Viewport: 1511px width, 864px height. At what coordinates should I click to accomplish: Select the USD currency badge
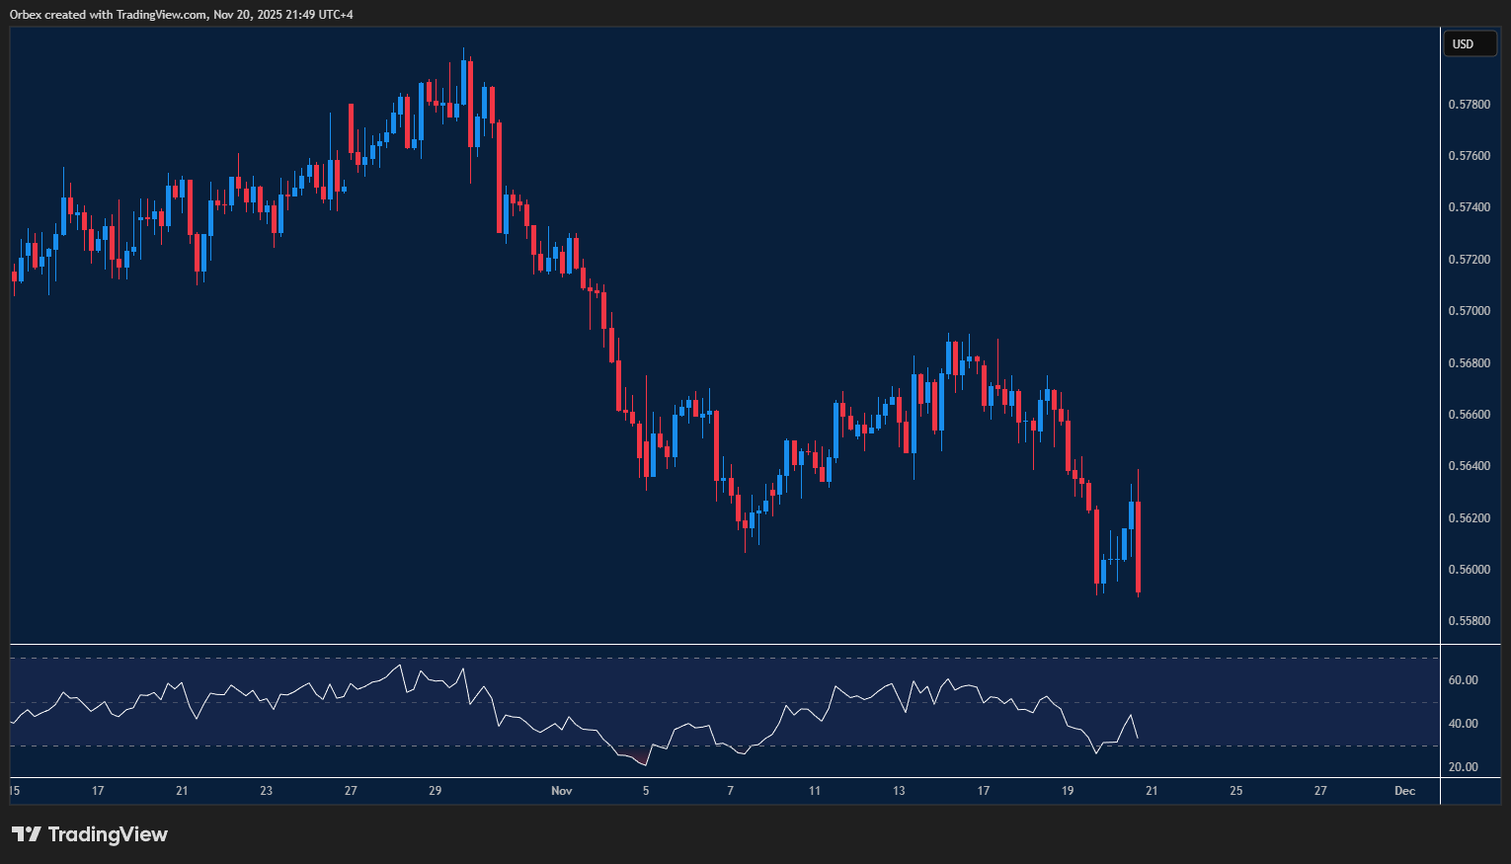point(1470,43)
